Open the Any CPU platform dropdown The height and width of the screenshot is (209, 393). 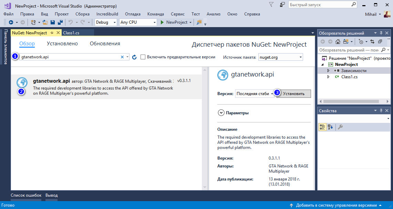click(138, 22)
